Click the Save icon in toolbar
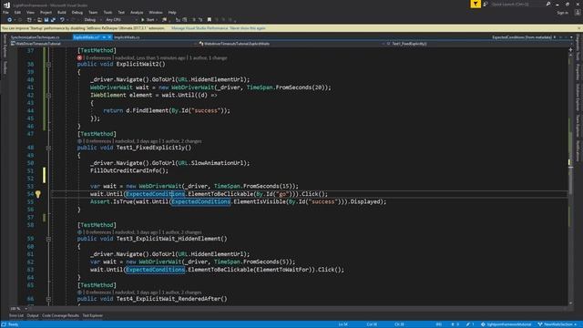Image resolution: width=583 pixels, height=328 pixels. [x=46, y=20]
